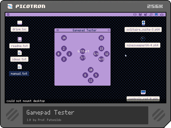Select the readme.txt notebook icon
This screenshot has width=171, height=128.
coord(20,39)
